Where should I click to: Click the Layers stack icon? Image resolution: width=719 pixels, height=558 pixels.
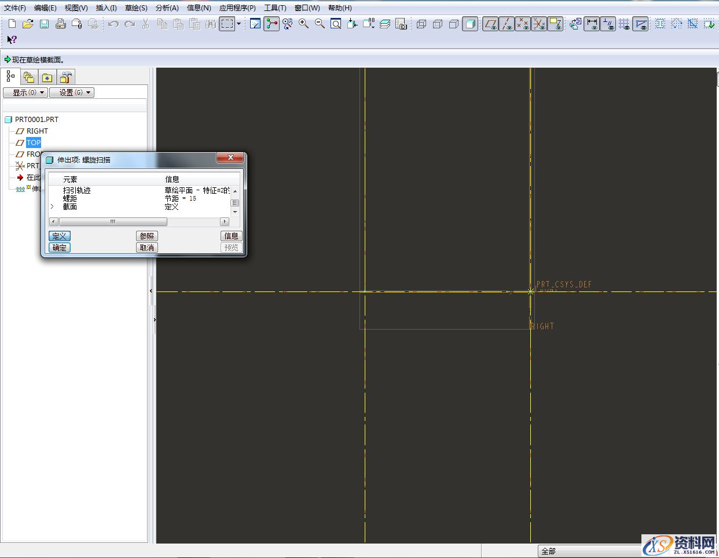[385, 24]
